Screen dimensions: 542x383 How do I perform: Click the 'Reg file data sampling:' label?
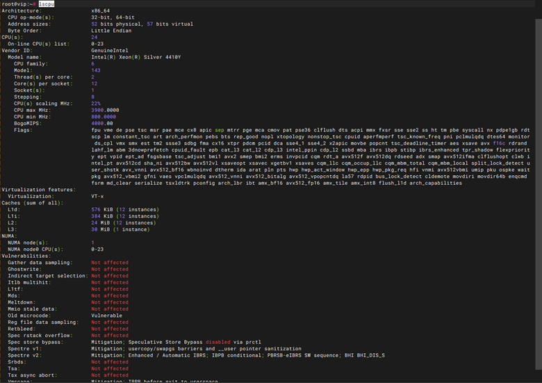click(x=43, y=322)
